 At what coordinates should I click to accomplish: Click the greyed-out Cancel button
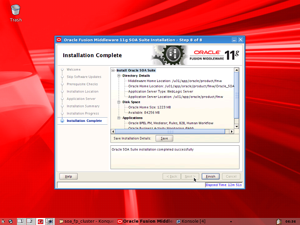click(x=231, y=176)
